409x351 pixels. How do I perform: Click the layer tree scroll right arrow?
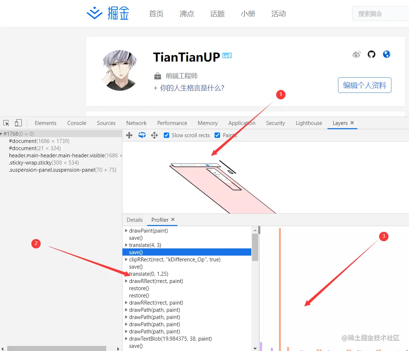pyautogui.click(x=118, y=348)
